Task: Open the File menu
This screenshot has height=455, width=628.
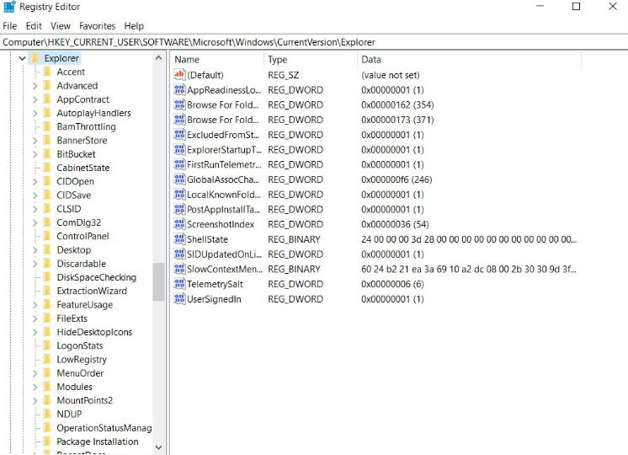Action: click(x=9, y=26)
